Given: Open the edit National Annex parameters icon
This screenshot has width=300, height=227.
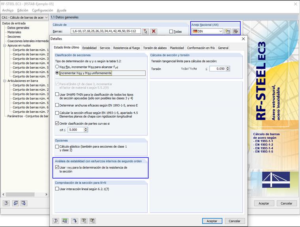Looking at the screenshot, I should pyautogui.click(x=236, y=31).
